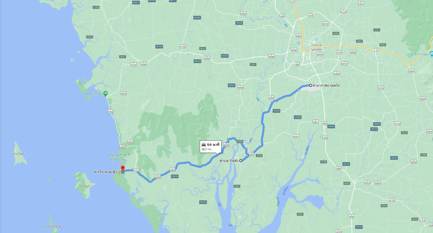Click the 2090 highway shield near Kantang
This screenshot has height=233, width=433.
(240, 142)
